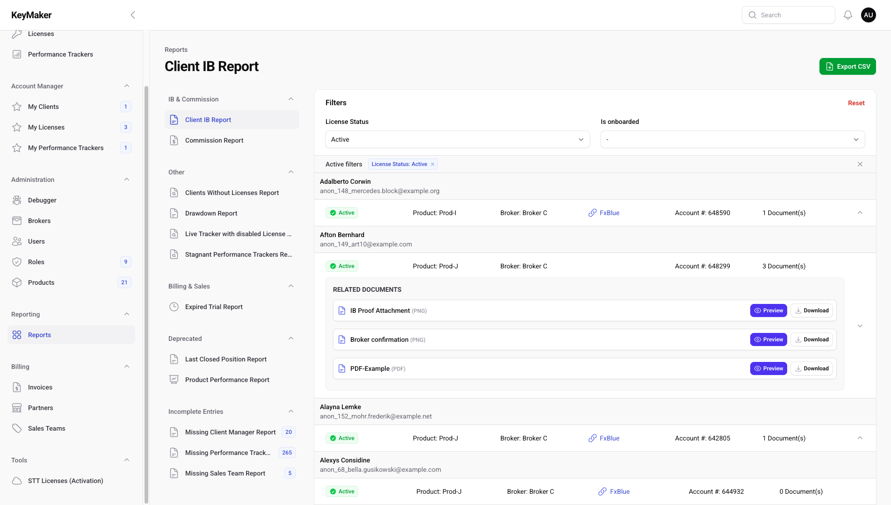The image size is (891, 505).
Task: Collapse the Deprecated reports group
Action: point(291,339)
